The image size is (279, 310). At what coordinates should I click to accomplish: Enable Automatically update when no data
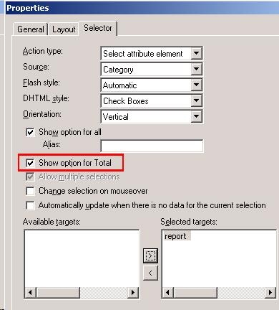click(30, 205)
